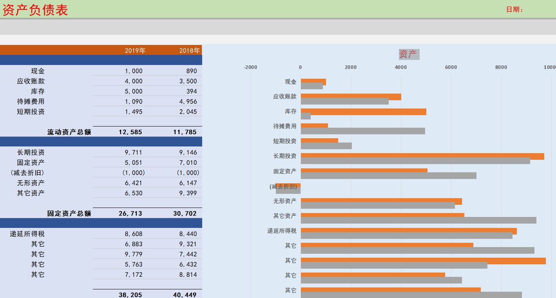Click the 长期投资 row label in table
Viewport: 556px width, 298px height.
click(x=31, y=152)
